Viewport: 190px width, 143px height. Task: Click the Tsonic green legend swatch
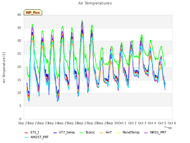click(81, 133)
